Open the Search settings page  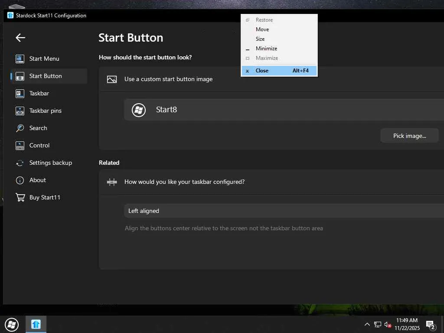(x=49, y=128)
